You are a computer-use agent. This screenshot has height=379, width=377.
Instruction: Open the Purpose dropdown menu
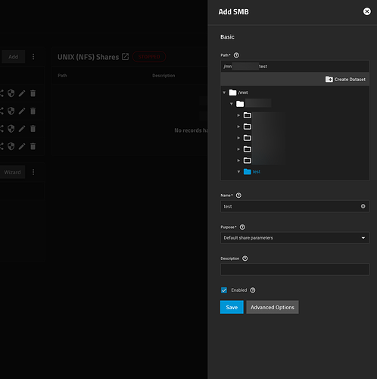294,238
